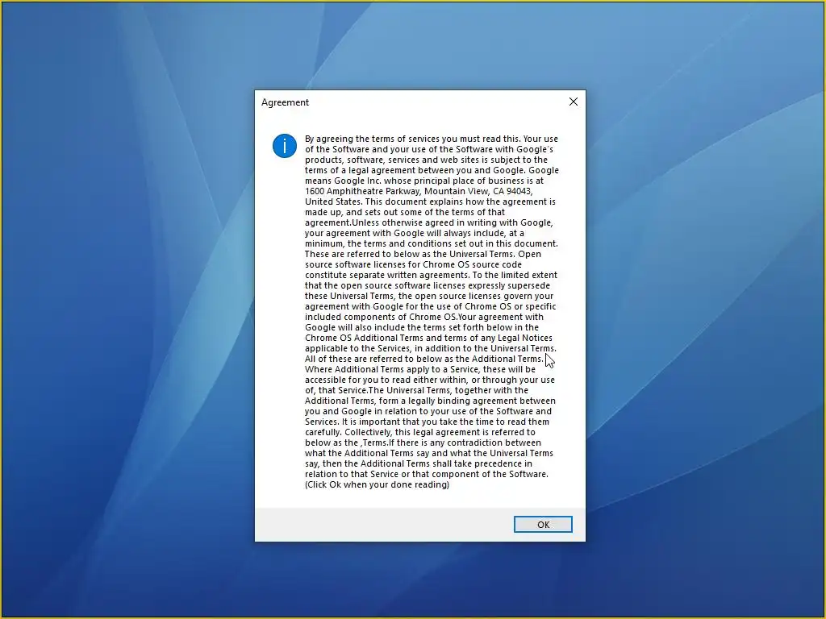Click the Agreement title bar text

coord(285,102)
